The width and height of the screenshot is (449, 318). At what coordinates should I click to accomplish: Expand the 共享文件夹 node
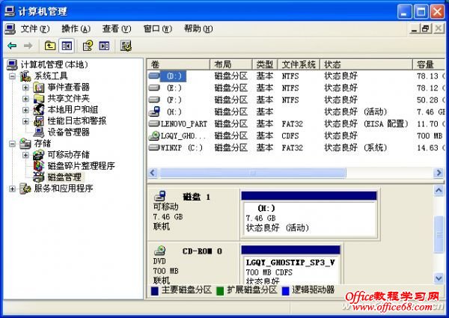[x=25, y=99]
